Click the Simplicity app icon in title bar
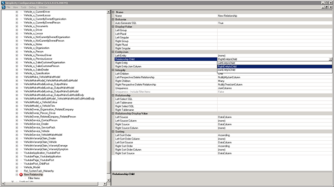334x187 pixels. (3, 2)
